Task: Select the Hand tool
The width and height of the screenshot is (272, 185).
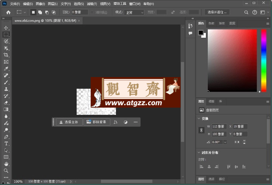Action: pos(6,164)
